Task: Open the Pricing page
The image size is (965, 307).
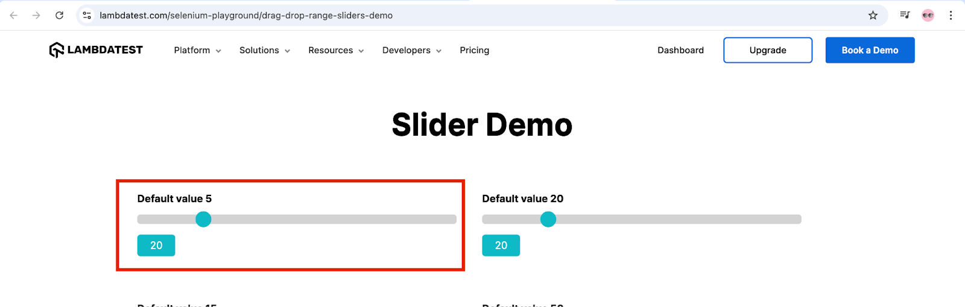Action: click(474, 51)
